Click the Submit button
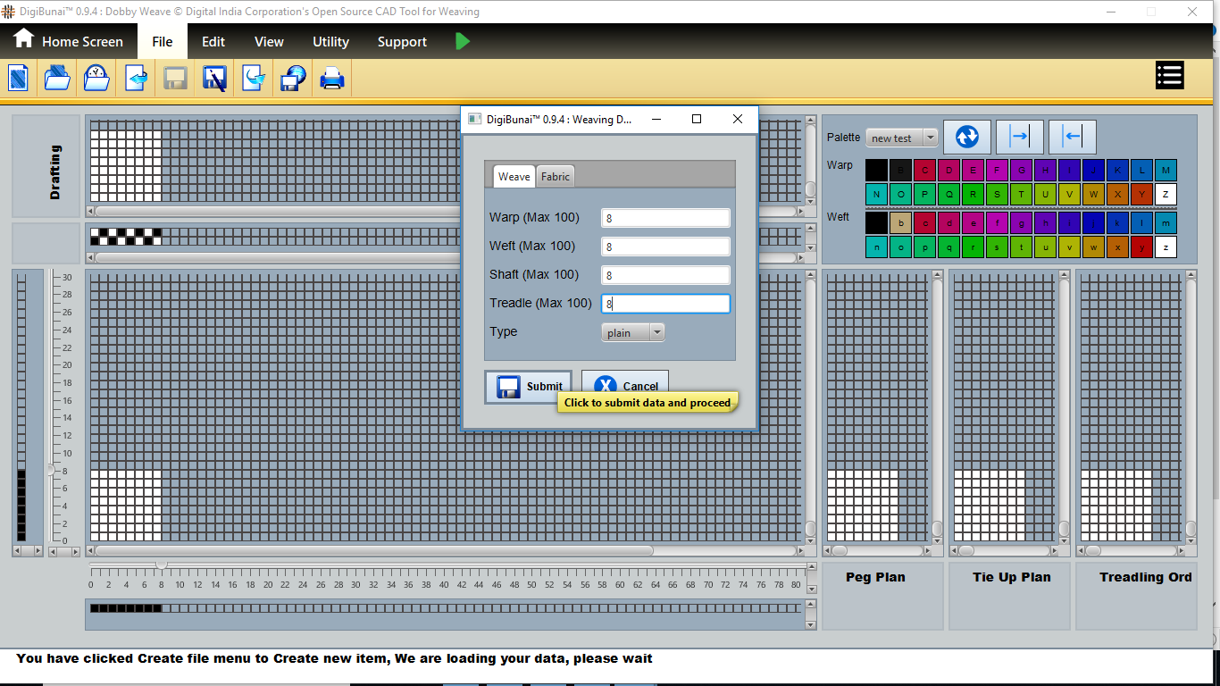 click(x=528, y=387)
